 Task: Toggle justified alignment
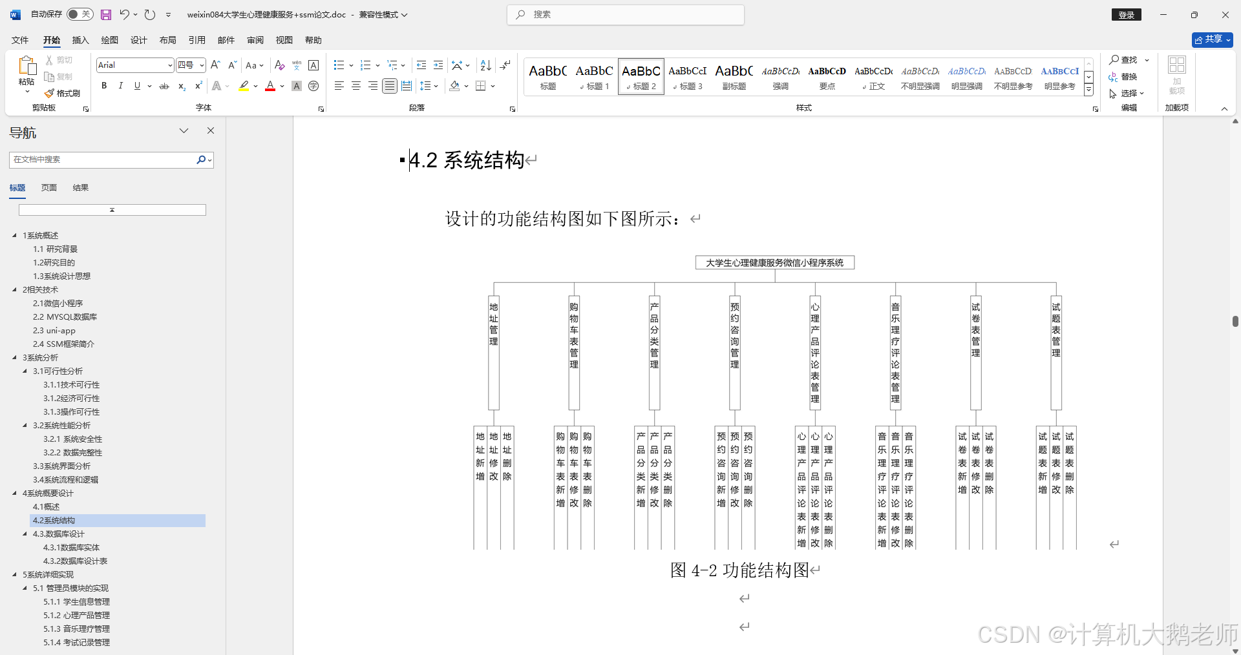tap(389, 86)
